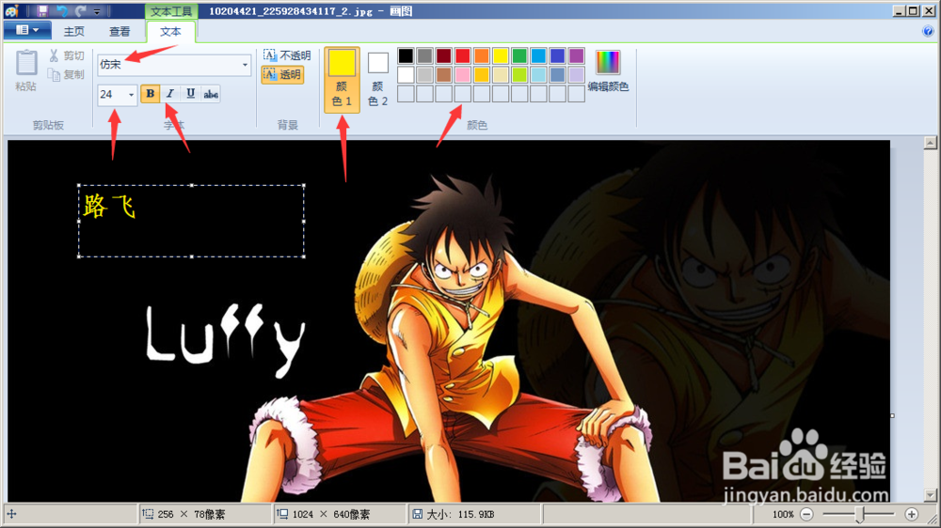Screen dimensions: 941x528
Task: Click the 100% zoom level text
Action: [x=783, y=514]
